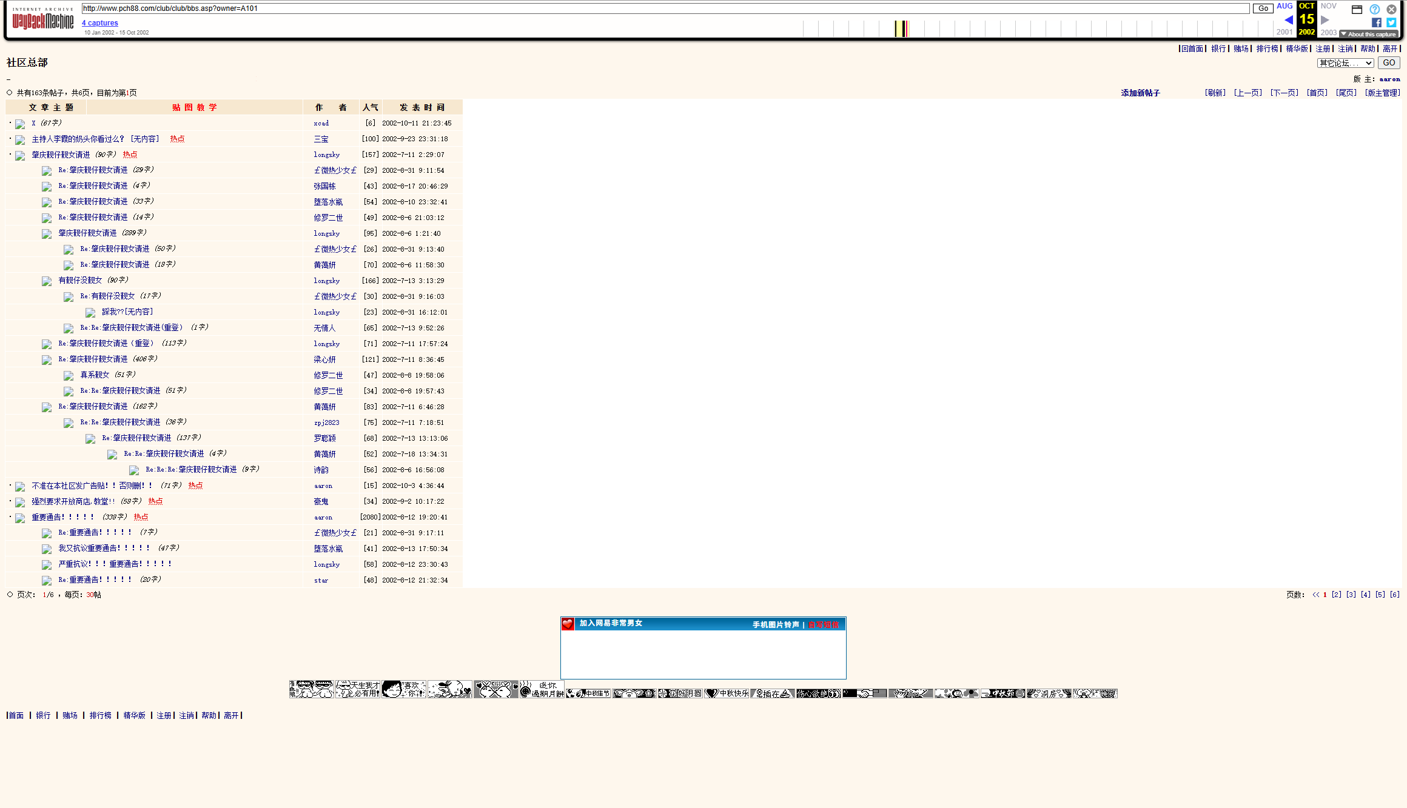Screen dimensions: 1407x808
Task: Click post icon beside 主持人李霞 thread
Action: (21, 139)
